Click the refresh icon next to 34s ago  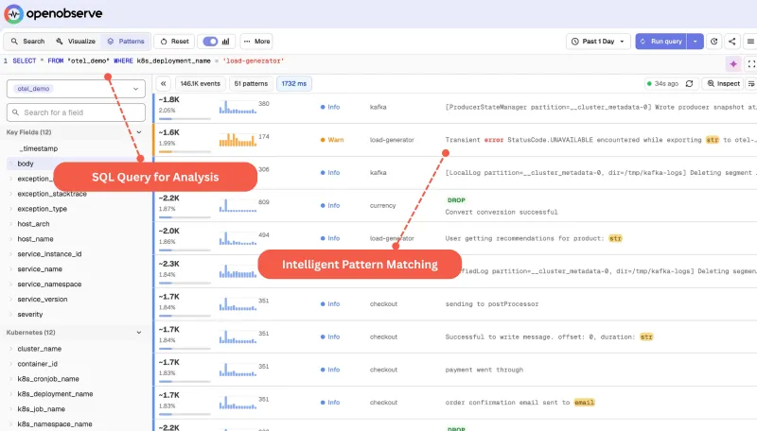(x=690, y=84)
